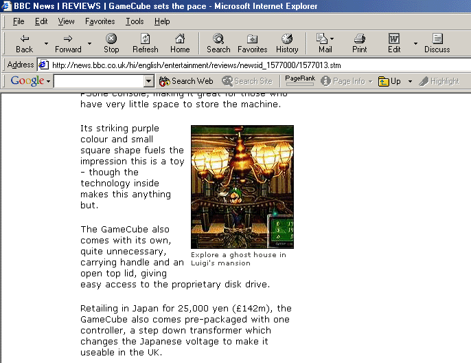Open the Search pane
Image resolution: width=471 pixels, height=363 pixels.
pos(218,43)
